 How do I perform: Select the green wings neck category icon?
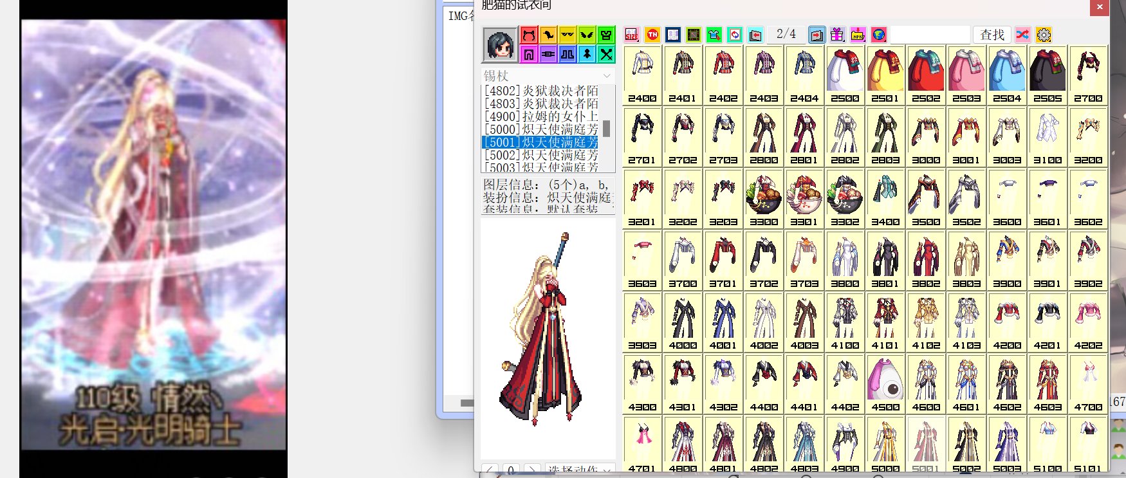pos(587,35)
